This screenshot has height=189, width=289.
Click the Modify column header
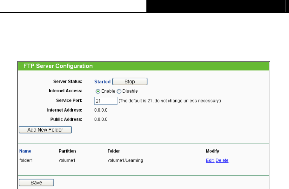pos(212,151)
